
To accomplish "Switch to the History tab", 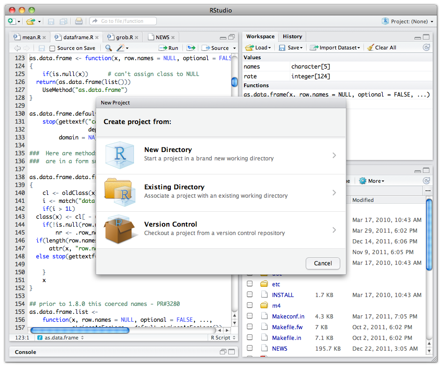I will [x=292, y=36].
